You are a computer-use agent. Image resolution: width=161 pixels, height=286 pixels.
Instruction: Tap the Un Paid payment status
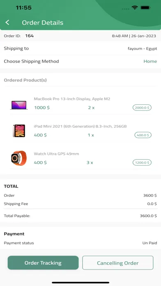coord(149,243)
